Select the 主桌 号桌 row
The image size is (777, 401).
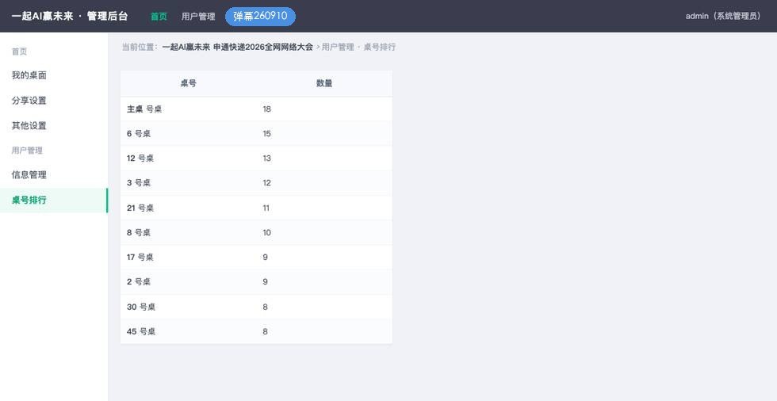(x=256, y=109)
